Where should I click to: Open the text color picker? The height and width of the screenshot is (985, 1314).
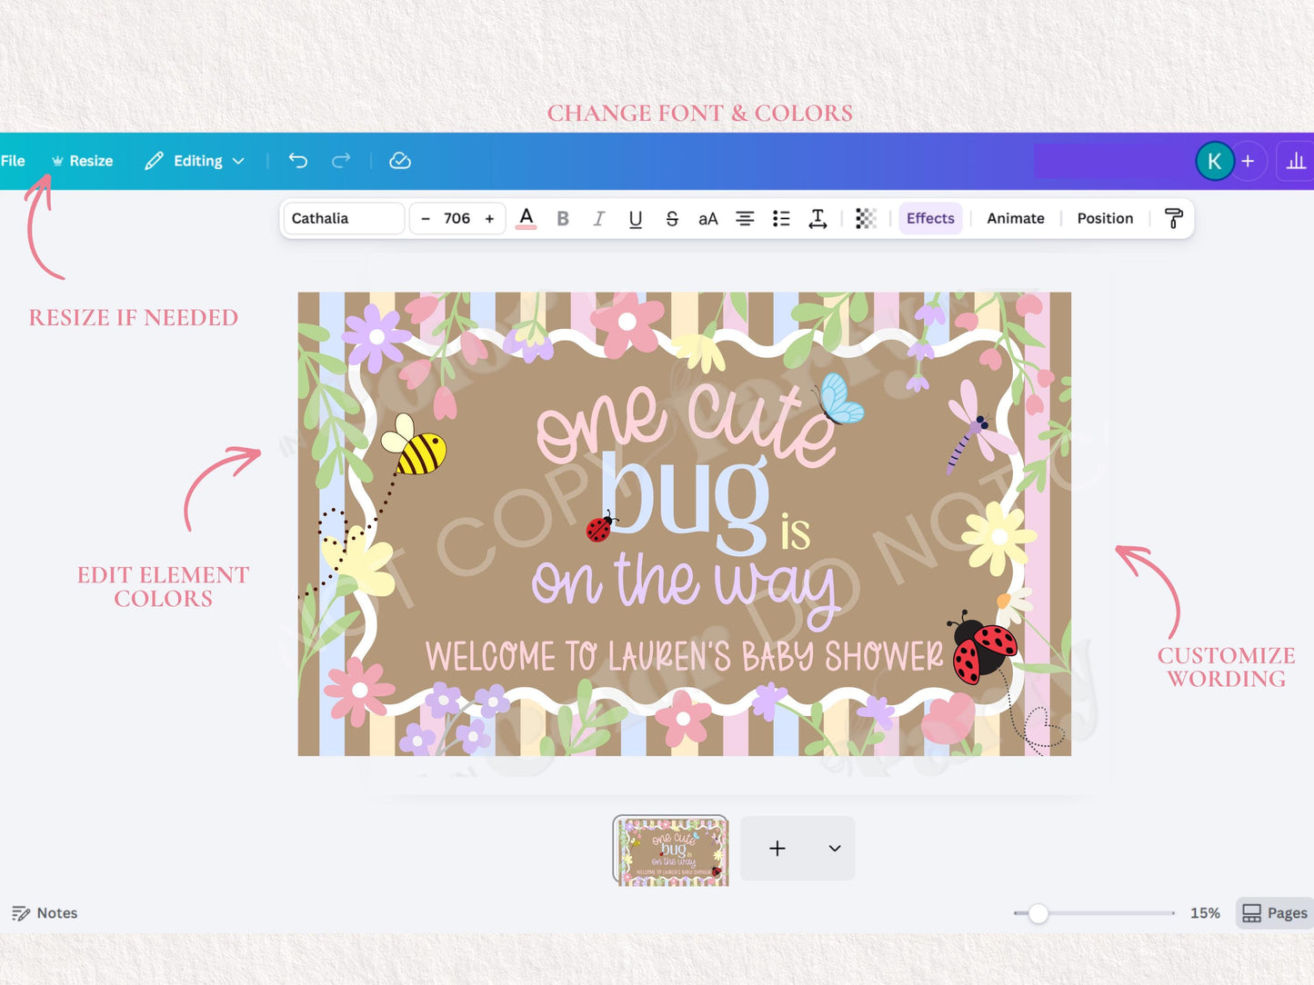point(526,218)
